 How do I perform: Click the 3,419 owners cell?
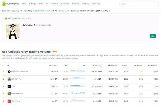point(126,101)
